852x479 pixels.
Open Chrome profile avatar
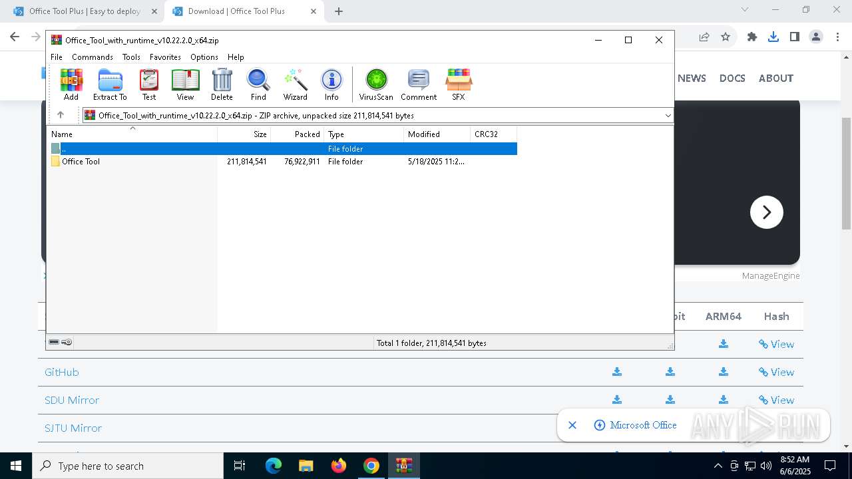(x=816, y=37)
